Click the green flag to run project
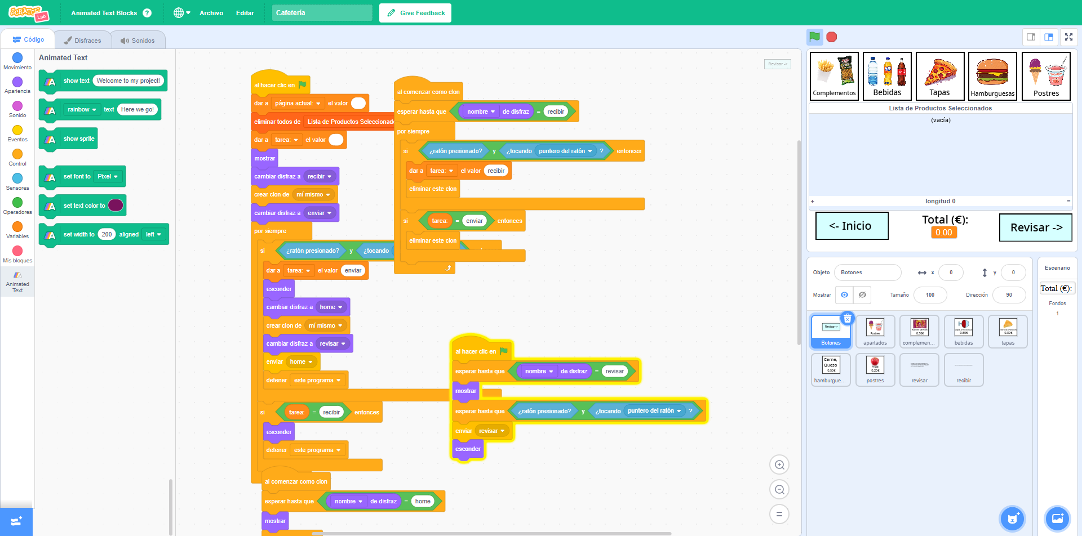1082x536 pixels. click(x=814, y=37)
